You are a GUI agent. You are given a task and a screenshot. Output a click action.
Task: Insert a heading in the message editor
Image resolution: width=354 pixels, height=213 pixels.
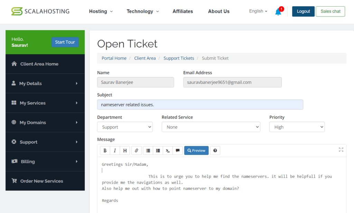tap(124, 150)
